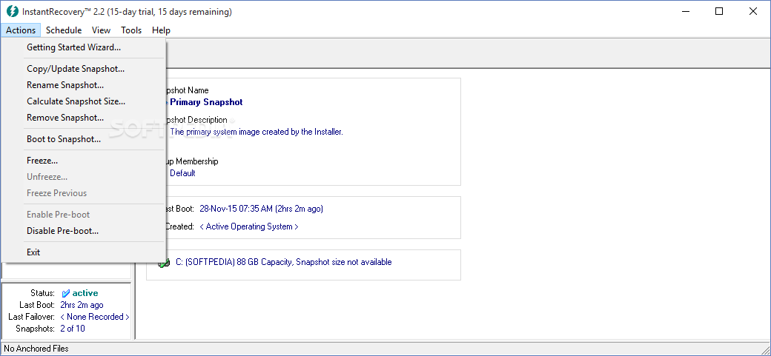
Task: Pick Calculate Snapshot Size option
Action: point(84,101)
